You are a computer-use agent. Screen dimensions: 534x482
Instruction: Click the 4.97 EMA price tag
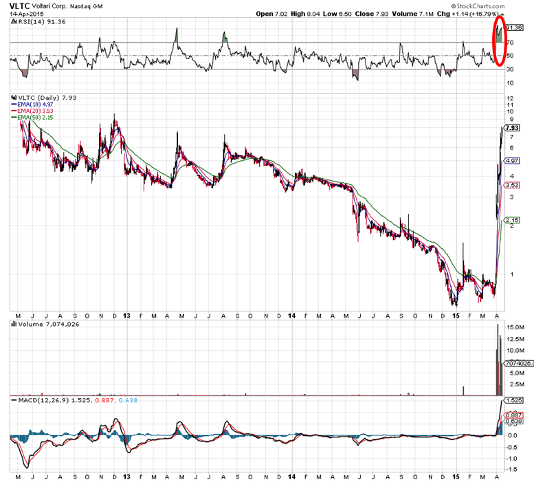[512, 161]
